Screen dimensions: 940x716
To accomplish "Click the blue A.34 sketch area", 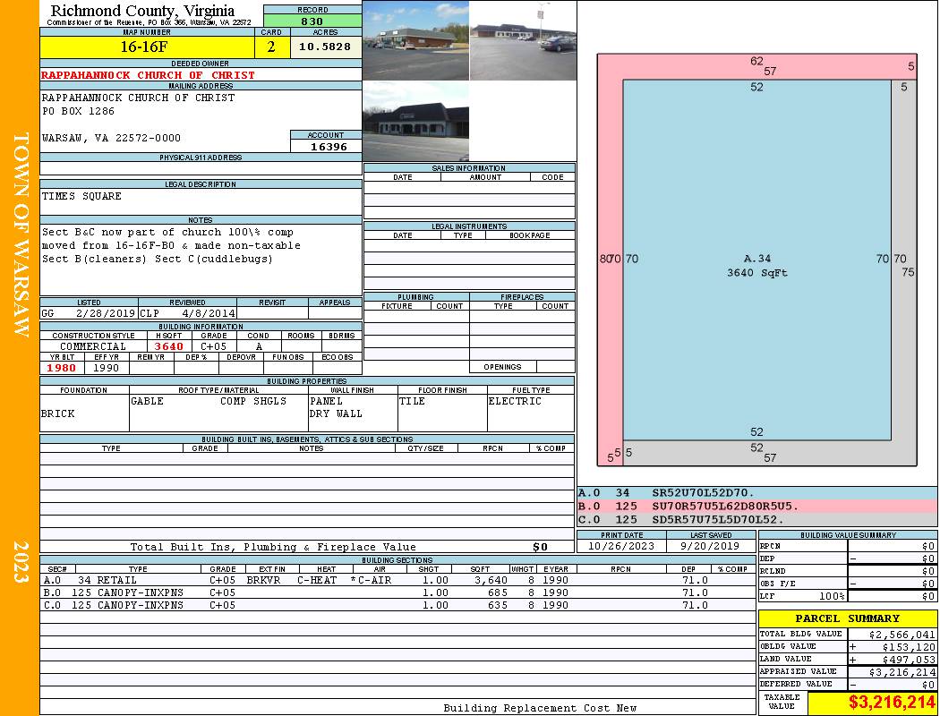I will point(756,260).
